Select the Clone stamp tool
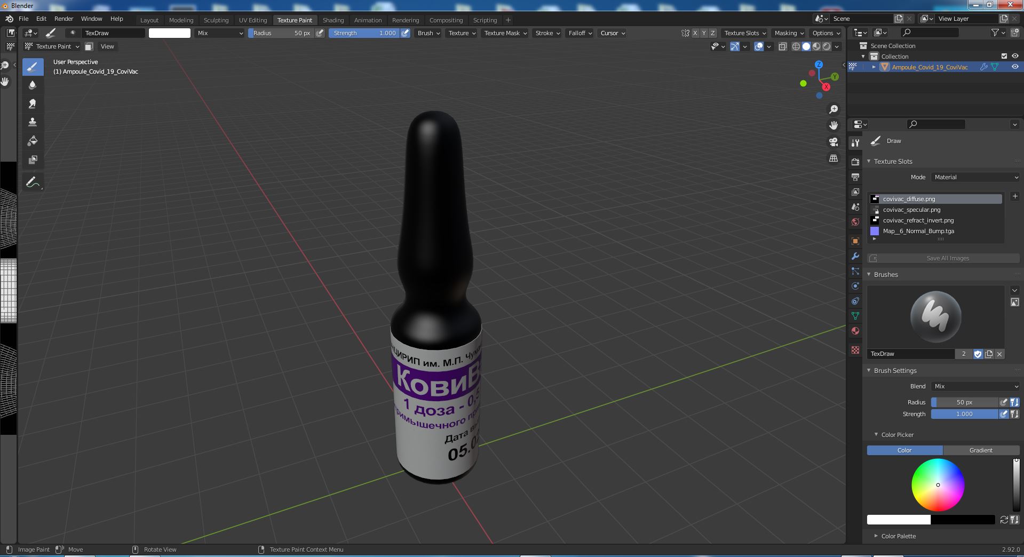 pos(33,122)
